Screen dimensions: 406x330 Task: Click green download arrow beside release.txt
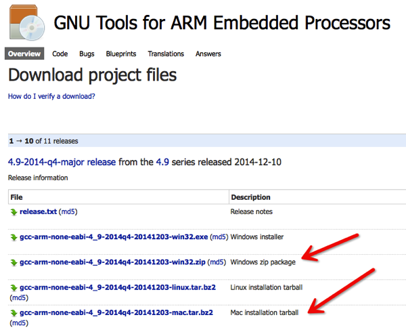pos(14,212)
